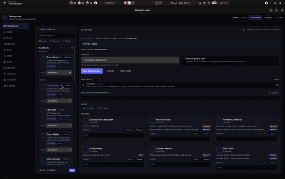Image resolution: width=285 pixels, height=179 pixels.
Task: Click Retry failed button
Action: click(x=125, y=71)
